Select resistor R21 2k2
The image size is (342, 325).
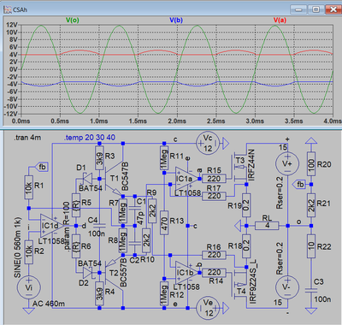click(311, 205)
